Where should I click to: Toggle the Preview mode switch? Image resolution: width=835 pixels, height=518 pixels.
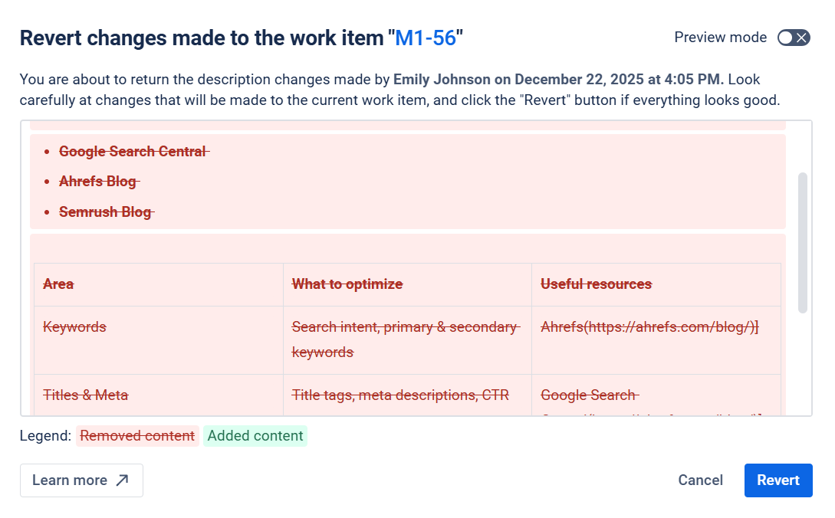[x=793, y=38]
